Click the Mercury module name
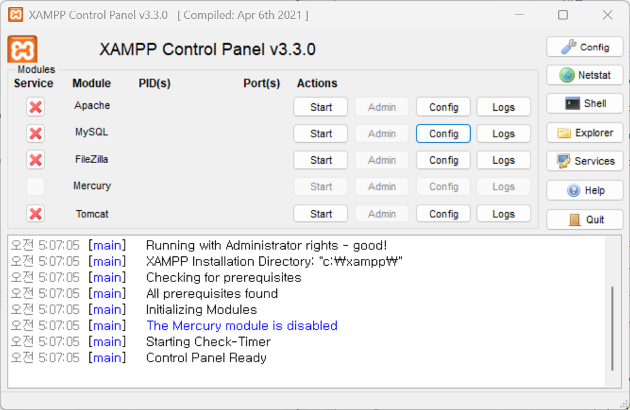Viewport: 630px width, 410px height. [x=92, y=186]
